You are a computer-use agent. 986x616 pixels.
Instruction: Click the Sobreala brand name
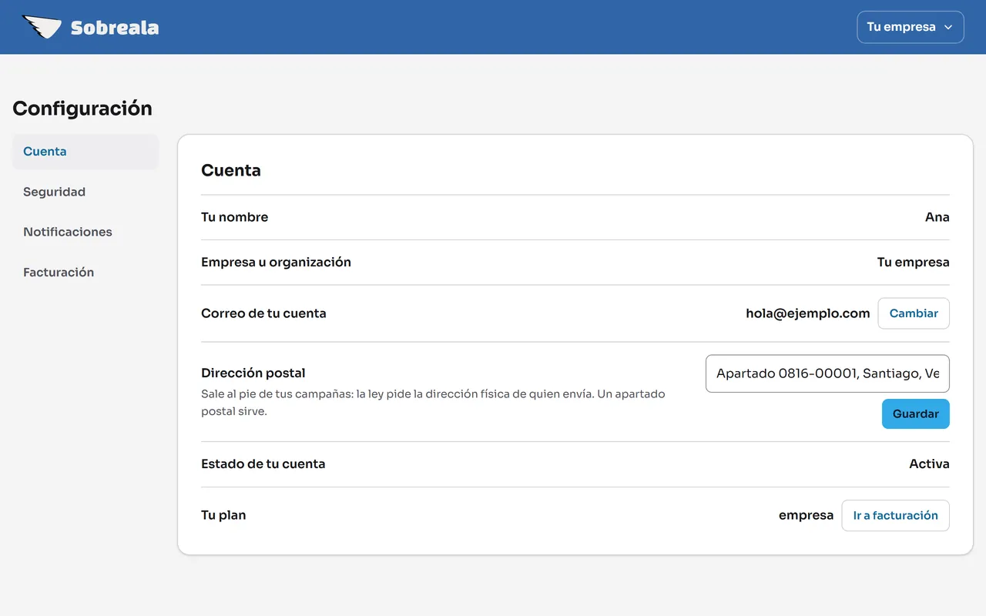click(115, 28)
